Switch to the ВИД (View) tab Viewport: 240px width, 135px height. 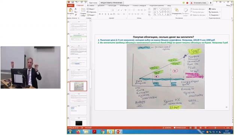tap(169, 6)
